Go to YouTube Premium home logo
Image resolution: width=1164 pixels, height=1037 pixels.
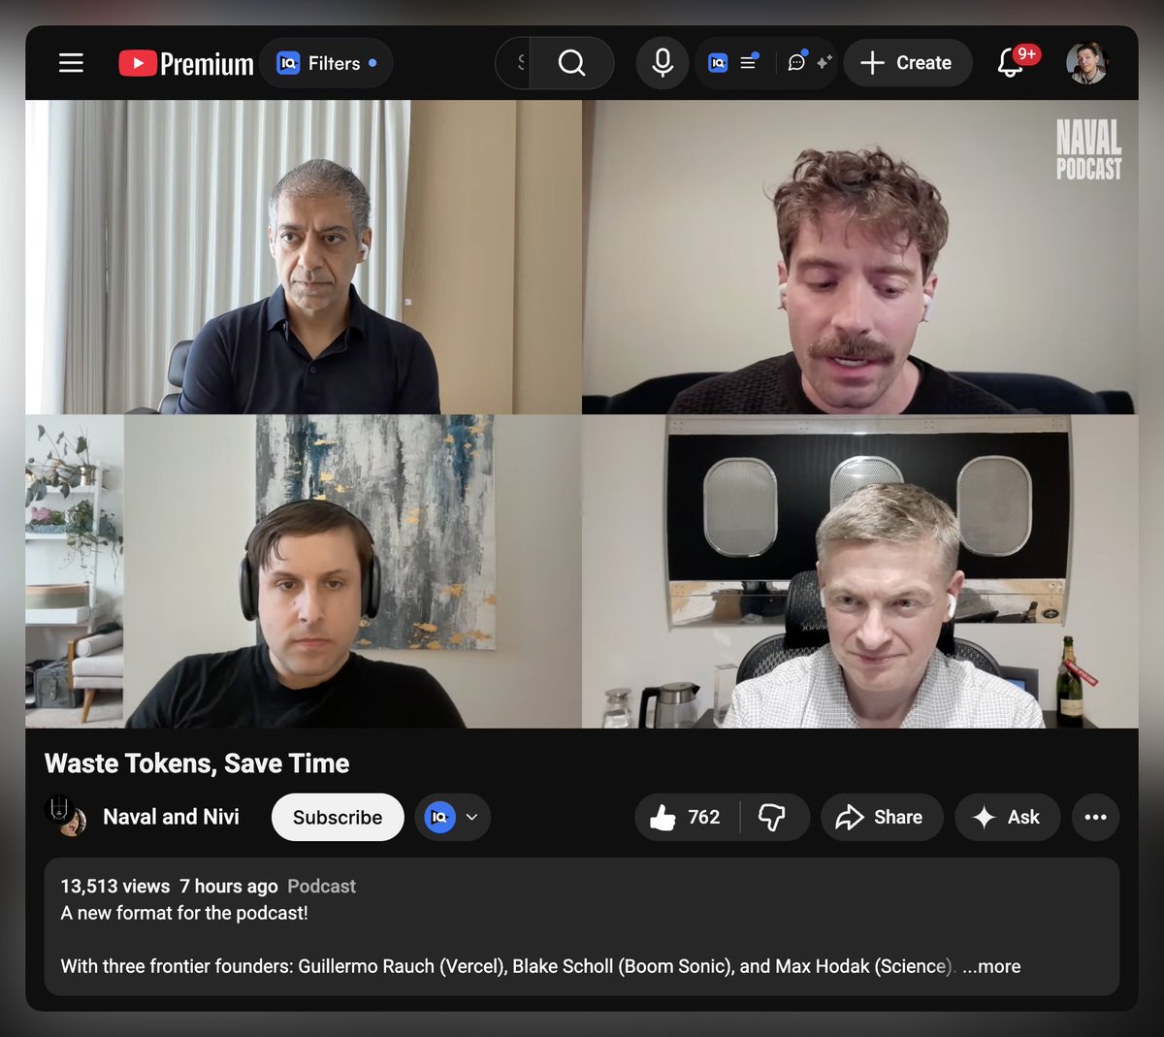[x=186, y=63]
